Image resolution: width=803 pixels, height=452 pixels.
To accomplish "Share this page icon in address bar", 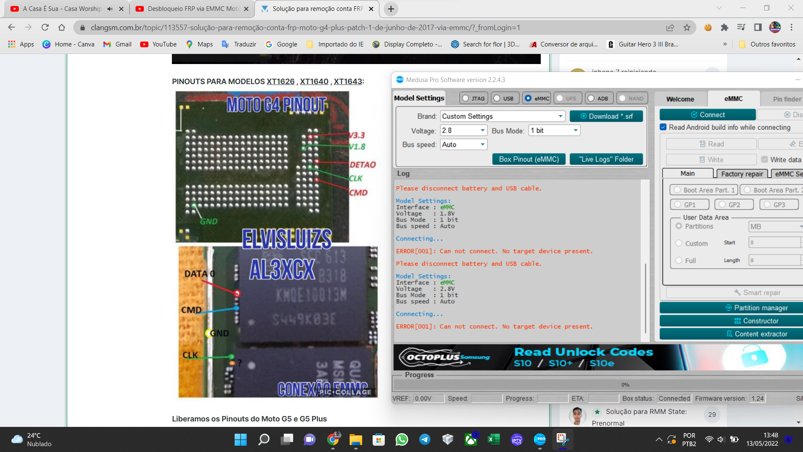I will [x=670, y=28].
